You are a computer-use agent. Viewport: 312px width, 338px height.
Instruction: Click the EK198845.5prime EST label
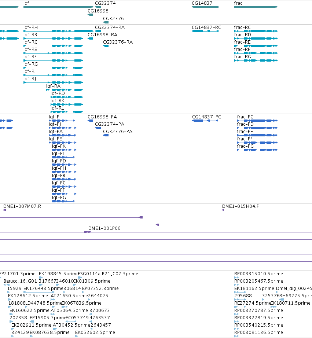[59, 274]
